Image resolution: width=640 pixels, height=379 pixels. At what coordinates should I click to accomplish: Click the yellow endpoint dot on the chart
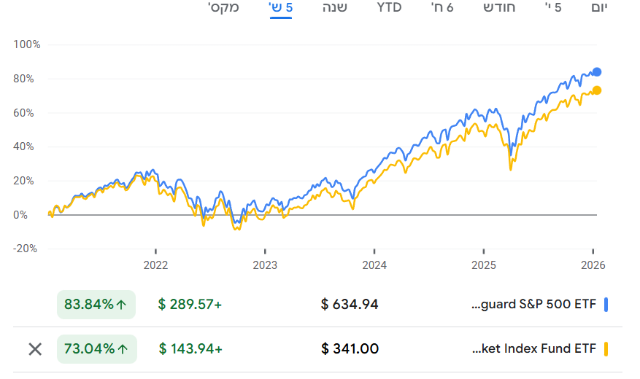coord(597,90)
